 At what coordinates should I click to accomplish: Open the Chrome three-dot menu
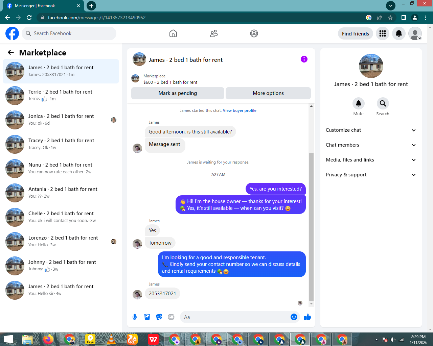[x=426, y=18]
